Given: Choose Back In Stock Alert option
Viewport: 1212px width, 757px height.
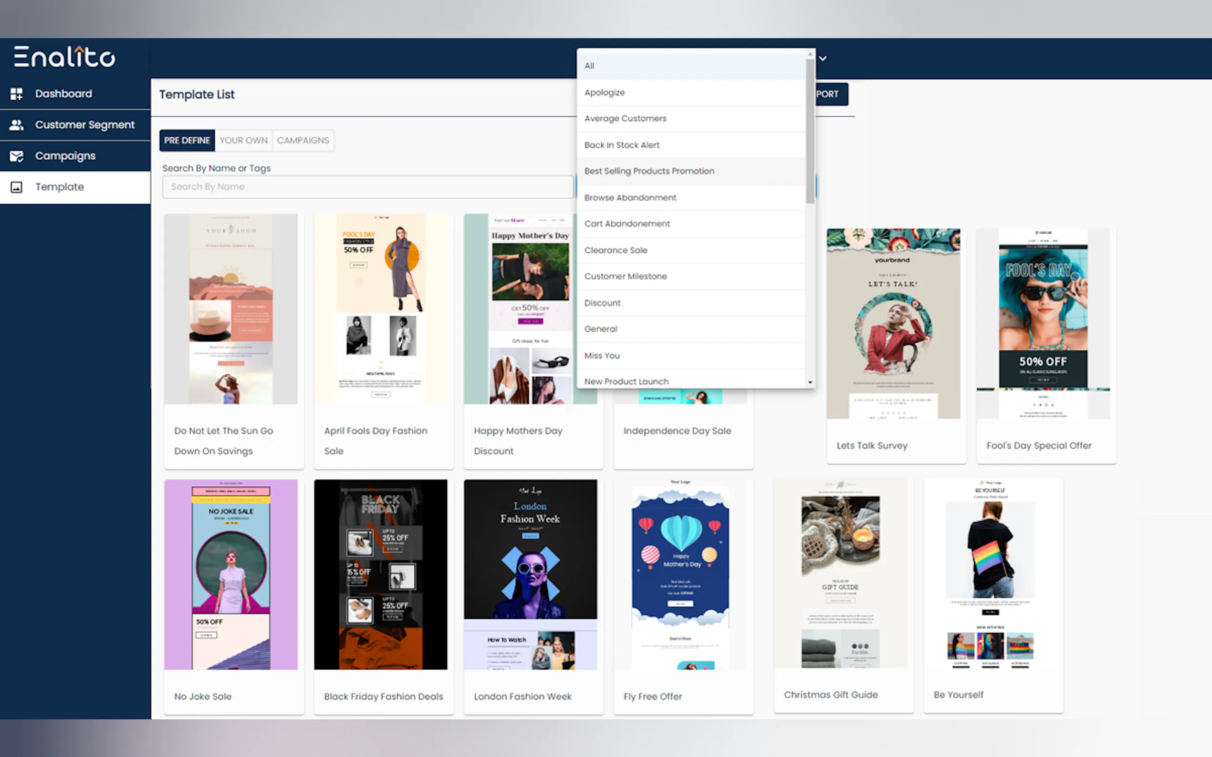Looking at the screenshot, I should click(691, 145).
